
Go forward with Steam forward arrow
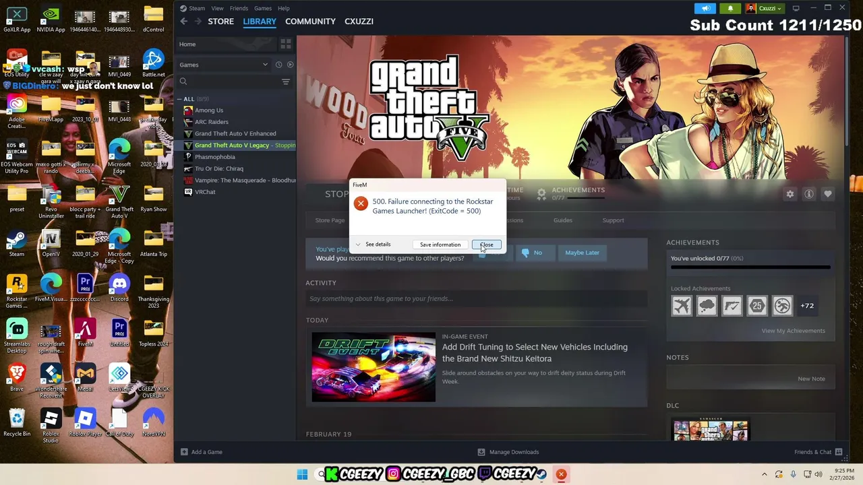(198, 22)
